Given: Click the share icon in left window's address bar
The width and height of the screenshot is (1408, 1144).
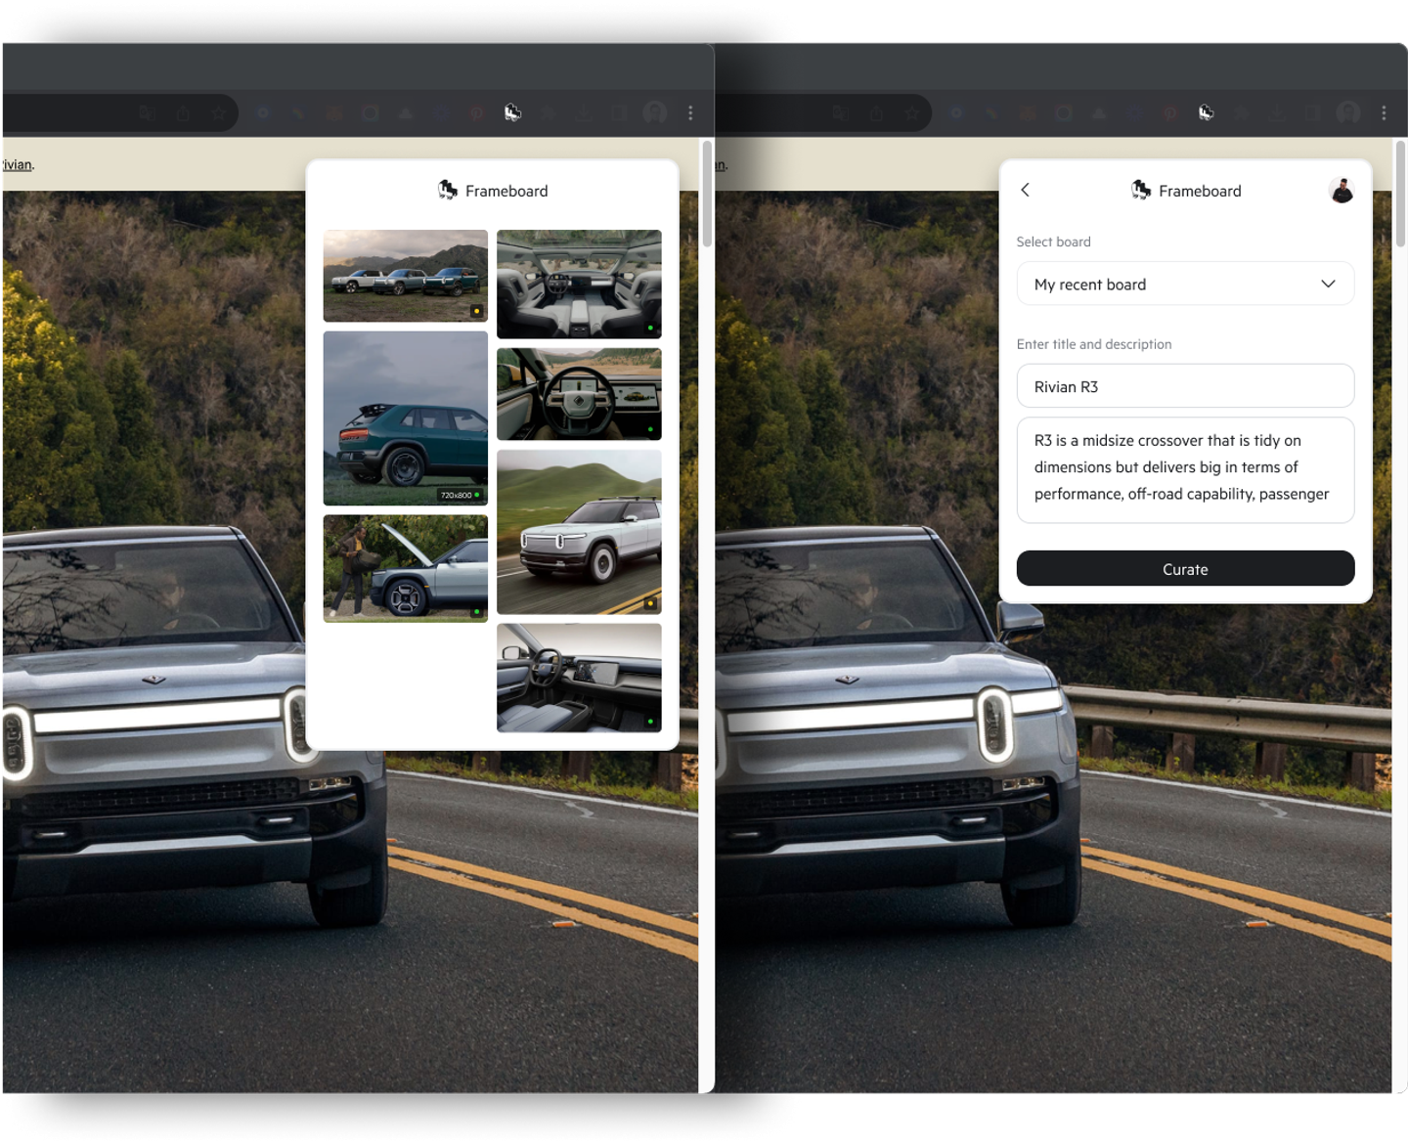Looking at the screenshot, I should pyautogui.click(x=184, y=113).
